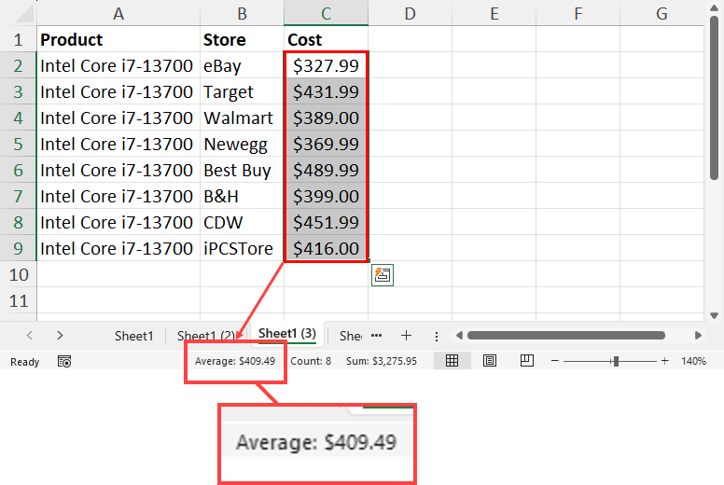
Task: Click the $327.99 cost cell
Action: coord(326,65)
